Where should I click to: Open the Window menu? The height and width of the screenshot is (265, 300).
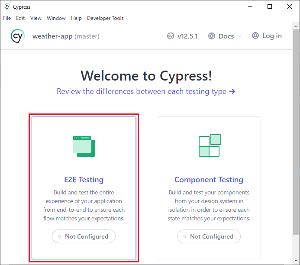[56, 18]
